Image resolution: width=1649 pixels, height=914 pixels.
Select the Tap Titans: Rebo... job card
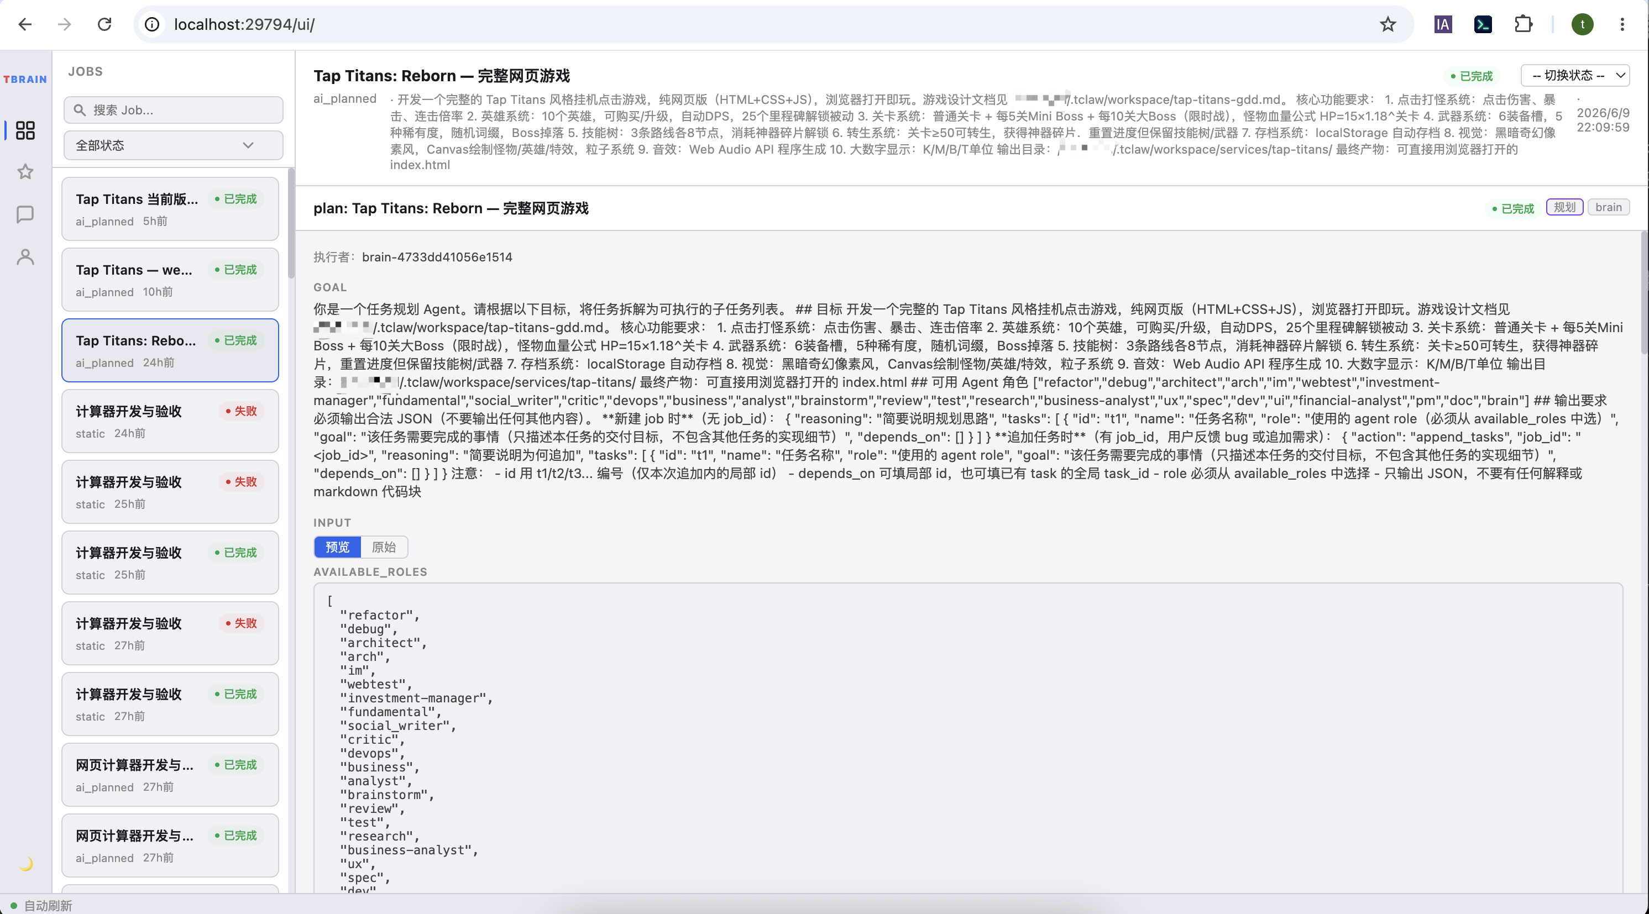pyautogui.click(x=170, y=350)
